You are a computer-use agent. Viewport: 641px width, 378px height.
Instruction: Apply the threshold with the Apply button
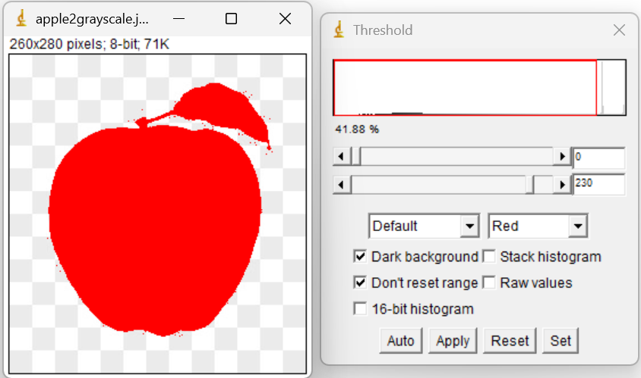pos(453,340)
